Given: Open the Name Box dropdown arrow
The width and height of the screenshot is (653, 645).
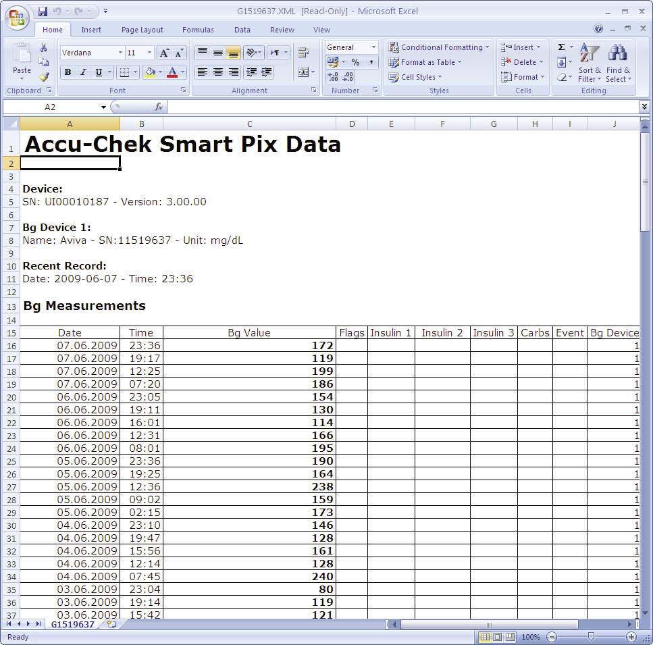Looking at the screenshot, I should point(103,107).
